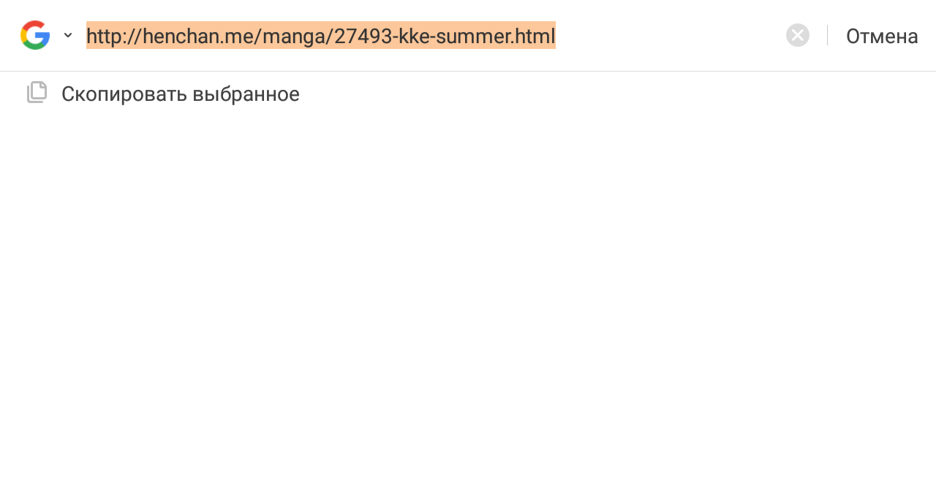Hit the document-stack copy icon
936x488 pixels.
pos(37,93)
